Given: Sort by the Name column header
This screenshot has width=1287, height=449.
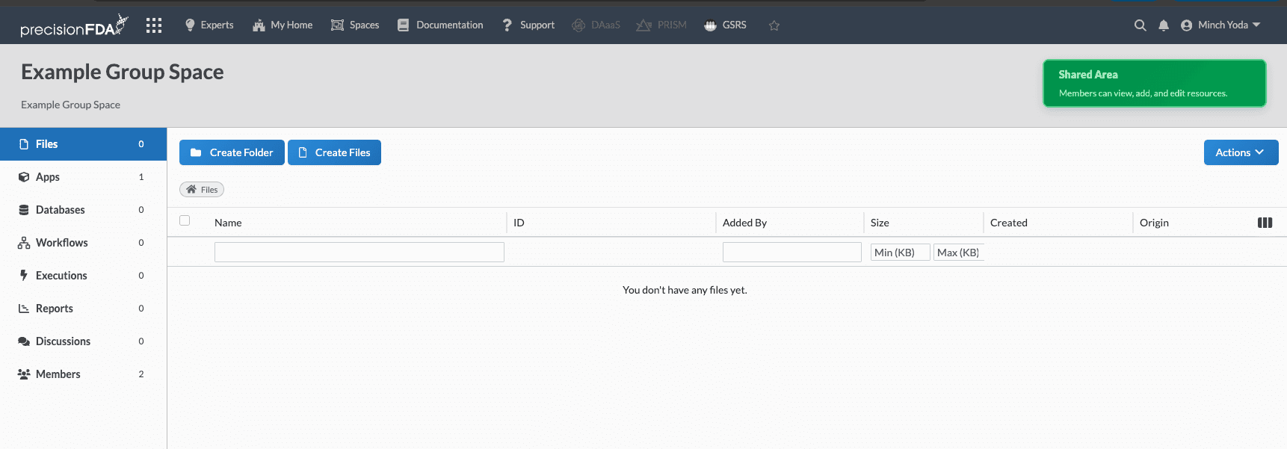Looking at the screenshot, I should click(x=228, y=223).
